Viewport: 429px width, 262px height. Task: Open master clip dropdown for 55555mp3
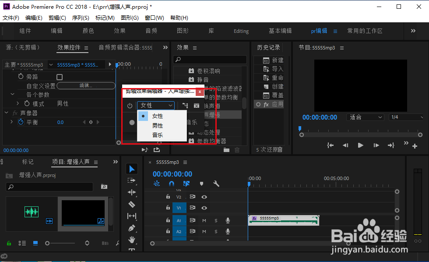coord(51,64)
